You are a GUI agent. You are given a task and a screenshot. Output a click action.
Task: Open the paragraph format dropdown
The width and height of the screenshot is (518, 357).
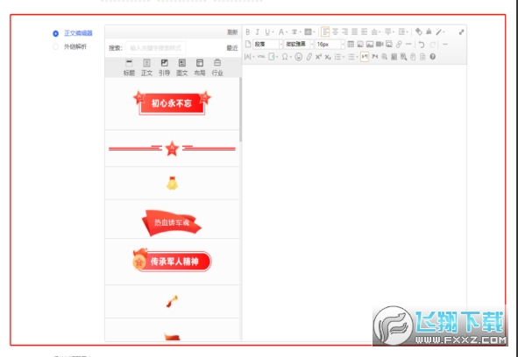click(268, 45)
